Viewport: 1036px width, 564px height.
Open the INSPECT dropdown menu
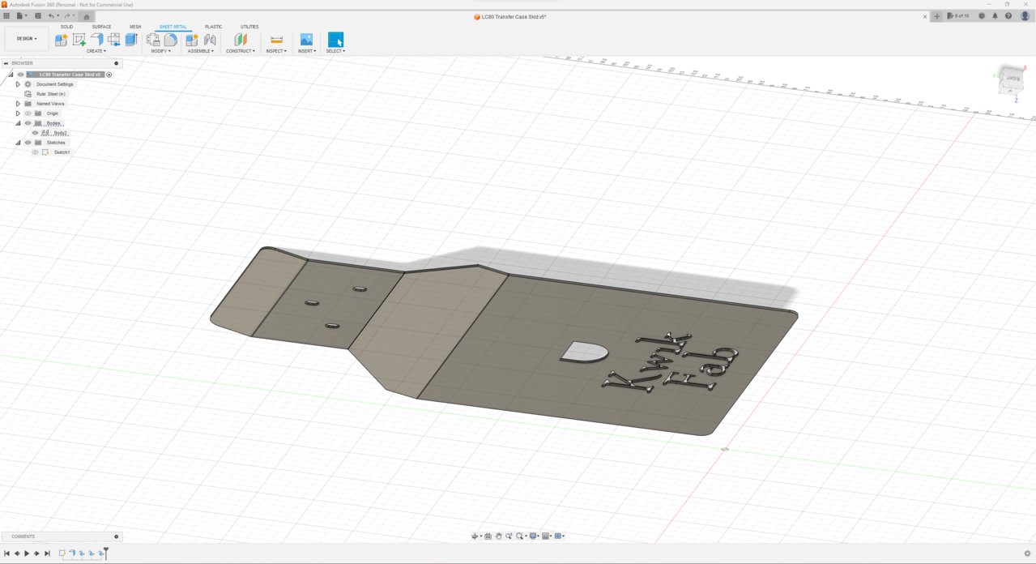tap(276, 51)
